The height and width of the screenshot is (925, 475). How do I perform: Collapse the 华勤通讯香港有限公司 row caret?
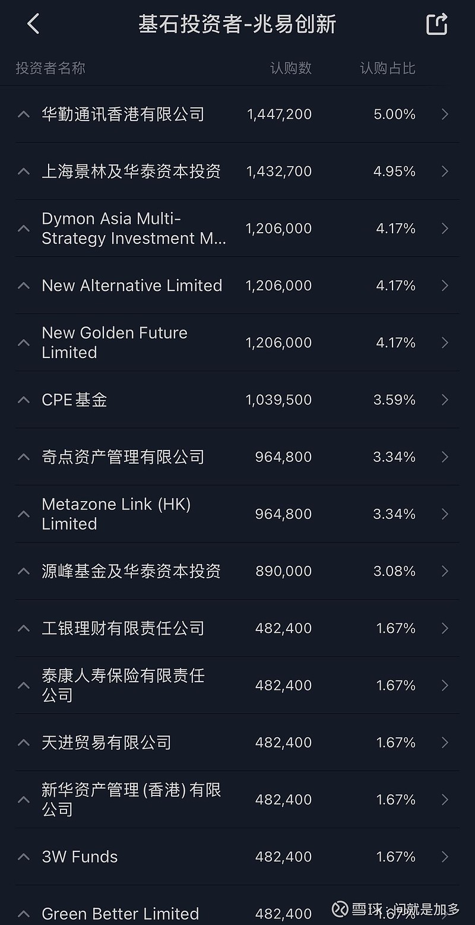click(x=24, y=114)
